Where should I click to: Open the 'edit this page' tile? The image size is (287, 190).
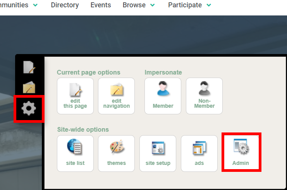(75, 96)
